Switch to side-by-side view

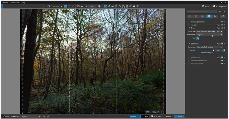pyautogui.click(x=69, y=6)
